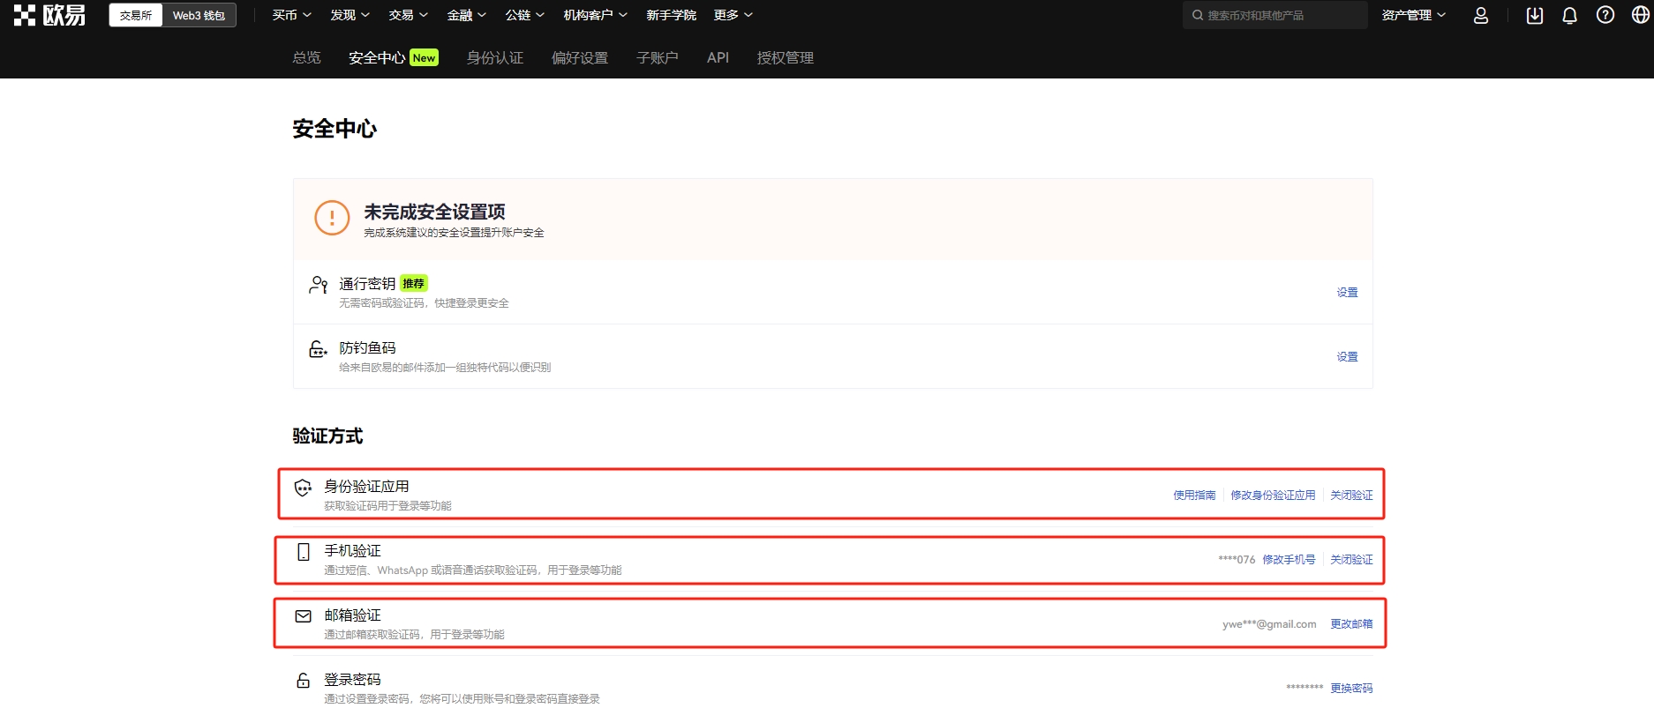Open the help question mark icon

tap(1605, 15)
